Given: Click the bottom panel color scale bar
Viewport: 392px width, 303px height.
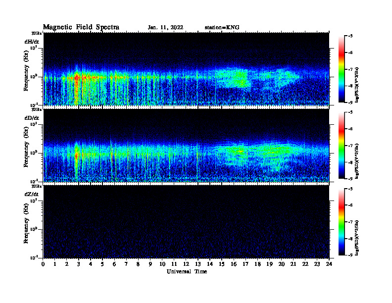Looking at the screenshot, I should tap(342, 222).
